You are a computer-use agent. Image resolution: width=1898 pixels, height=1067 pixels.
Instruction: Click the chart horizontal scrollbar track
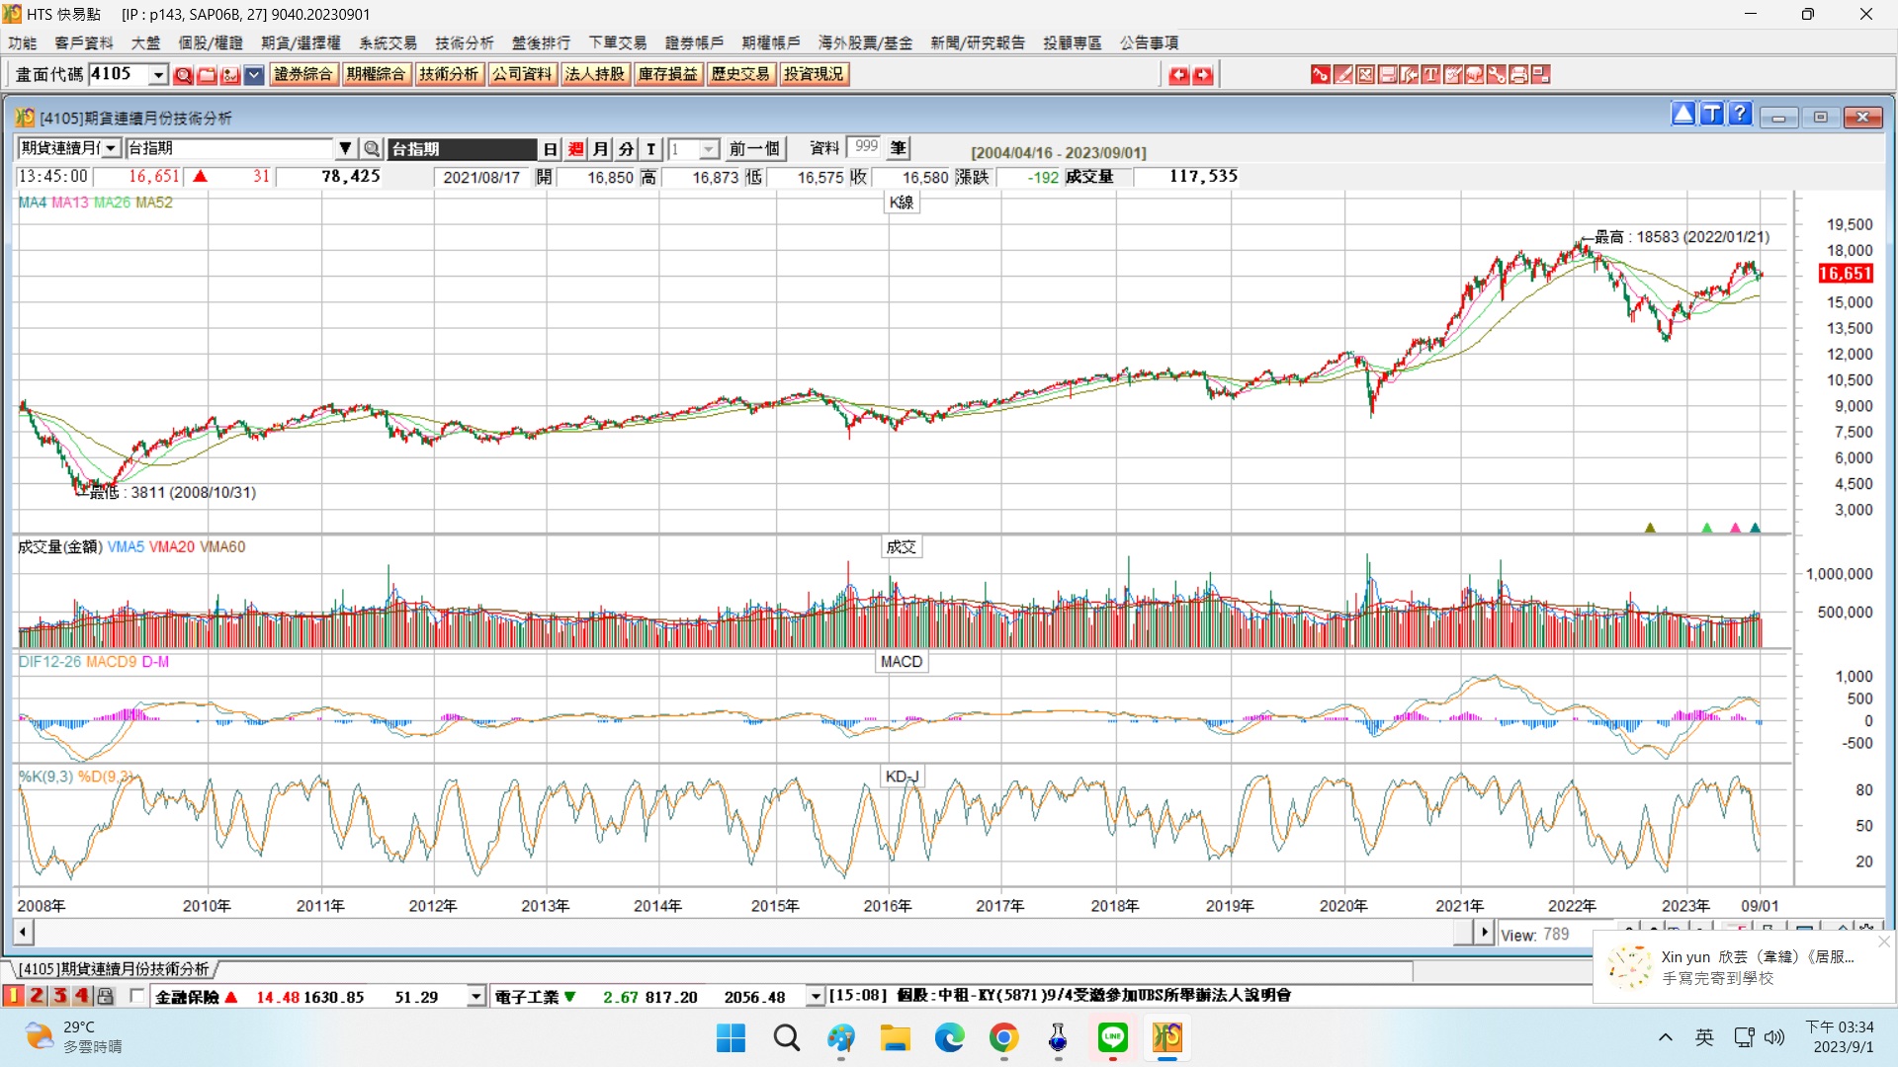click(x=741, y=932)
